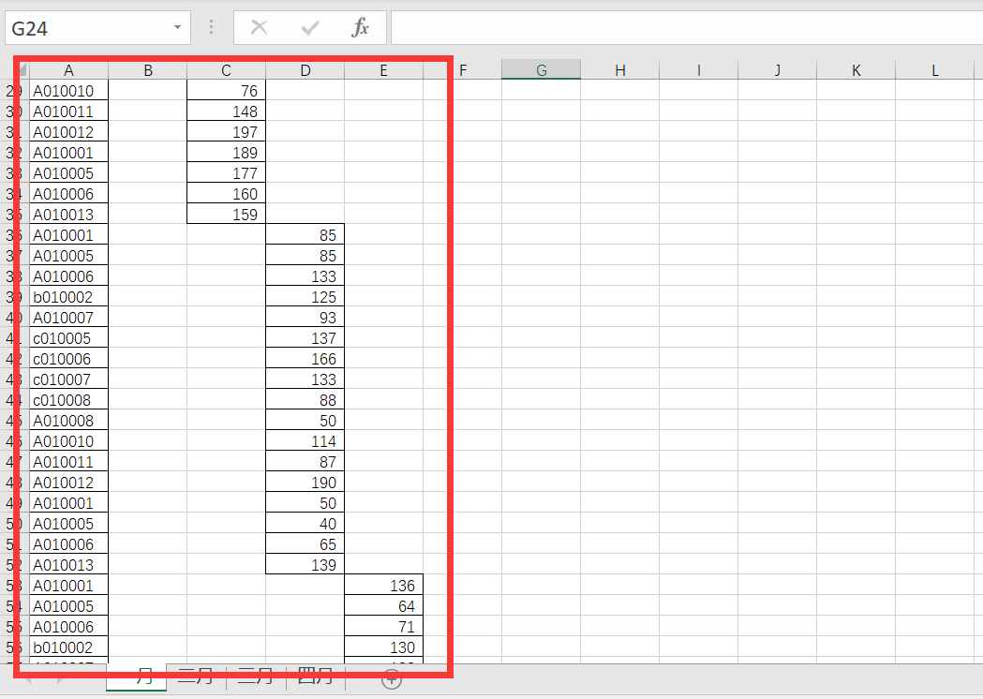983x699 pixels.
Task: Select column A header
Action: 69,70
